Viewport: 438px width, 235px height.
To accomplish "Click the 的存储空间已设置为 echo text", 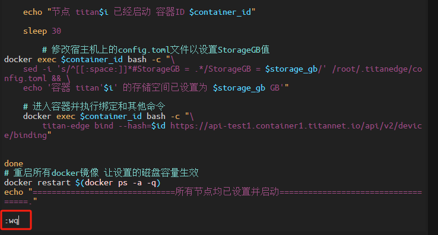I will point(165,88).
